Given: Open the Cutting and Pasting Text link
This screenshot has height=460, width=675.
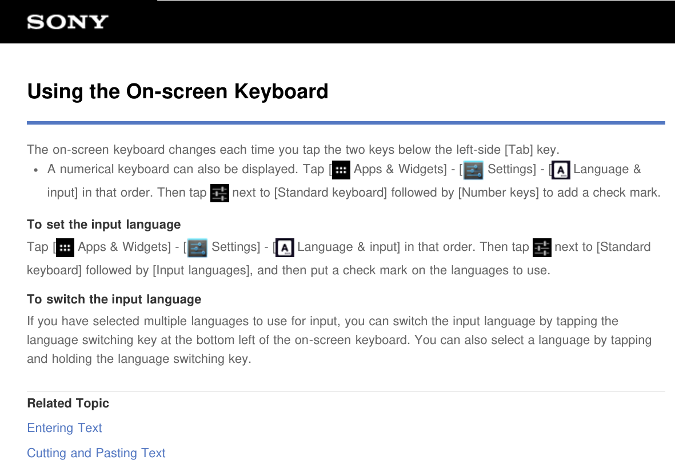Looking at the screenshot, I should pos(96,453).
